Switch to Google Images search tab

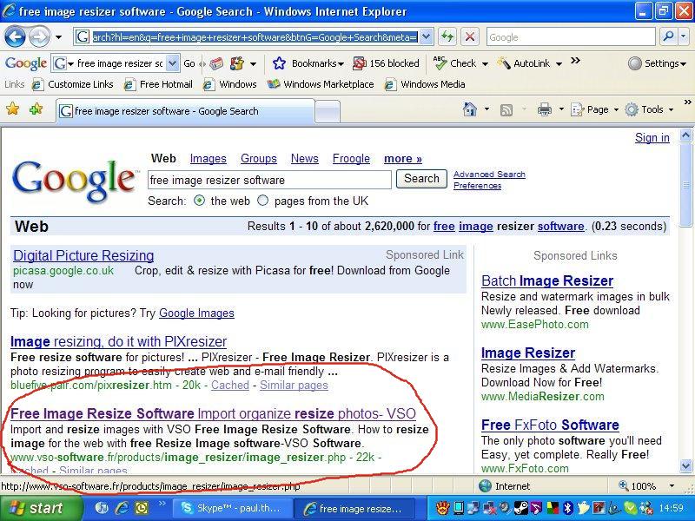point(208,159)
